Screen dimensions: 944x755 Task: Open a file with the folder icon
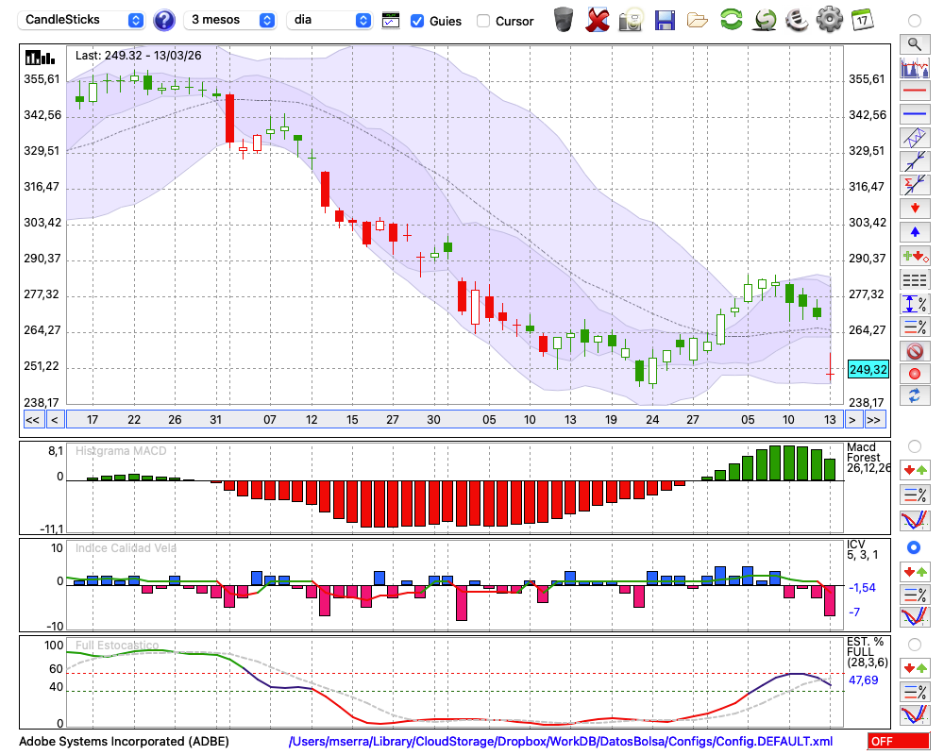coord(698,21)
